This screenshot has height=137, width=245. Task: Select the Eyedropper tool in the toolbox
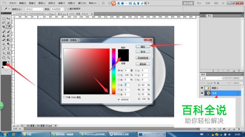click(x=8, y=27)
